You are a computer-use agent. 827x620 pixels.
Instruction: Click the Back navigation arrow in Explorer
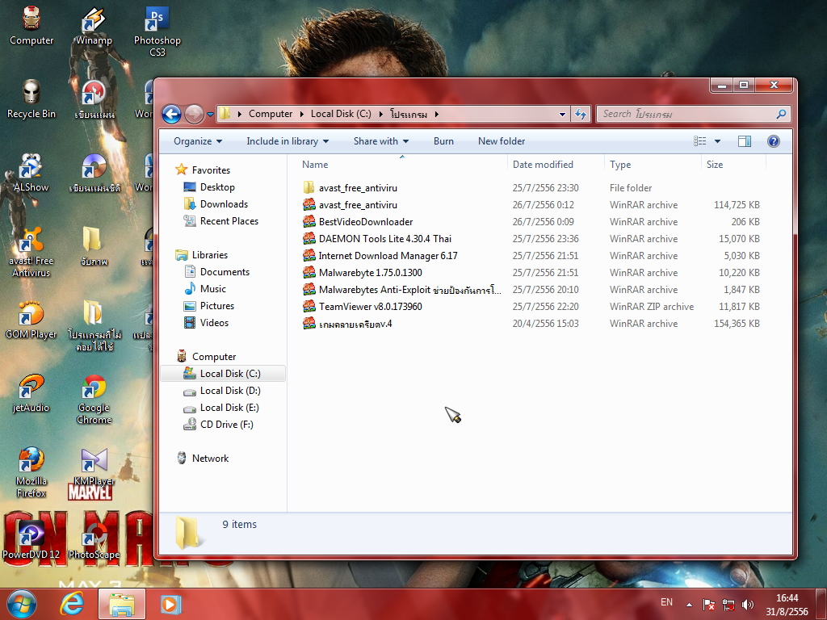click(171, 114)
